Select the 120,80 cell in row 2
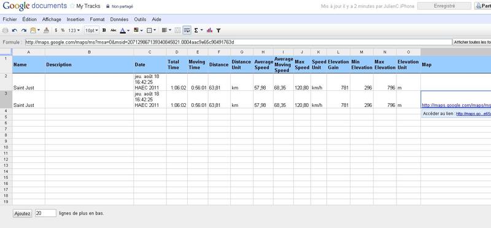Viewport: 491px width, 228px height. pyautogui.click(x=302, y=82)
